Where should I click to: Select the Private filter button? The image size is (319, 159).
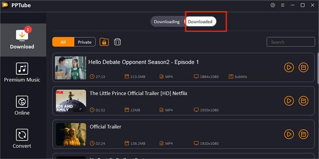pos(85,42)
